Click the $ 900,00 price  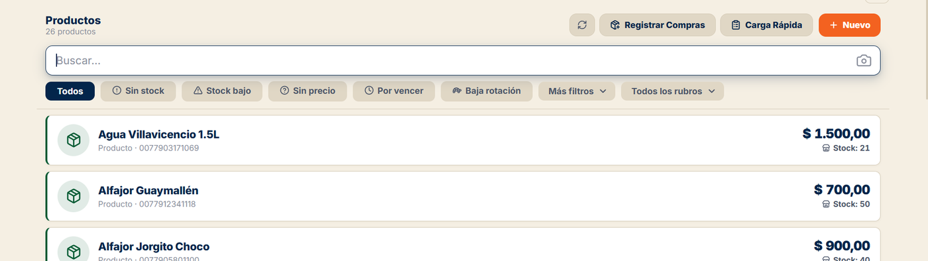pos(842,246)
